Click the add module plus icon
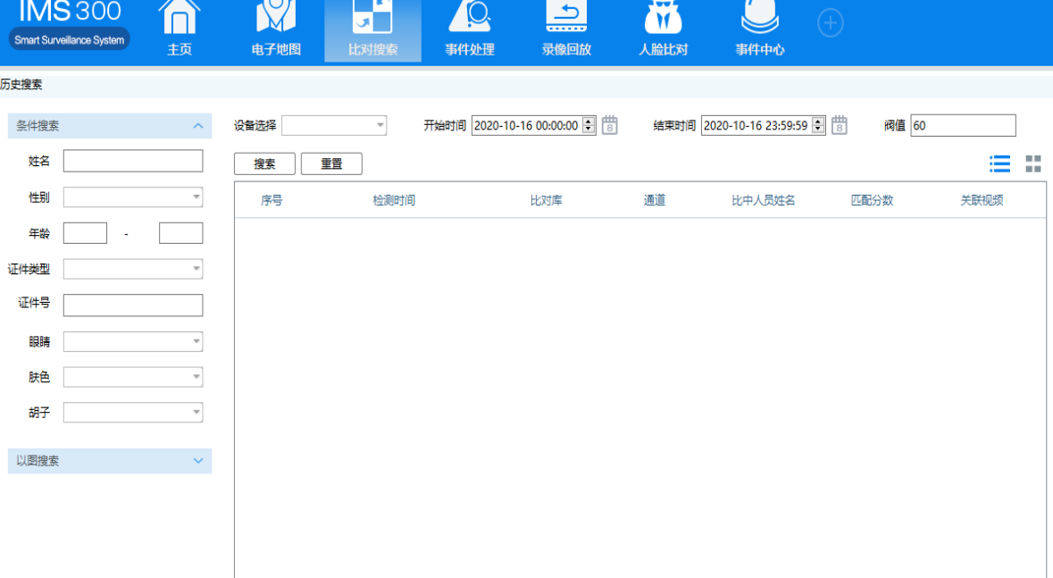The height and width of the screenshot is (578, 1053). (830, 24)
